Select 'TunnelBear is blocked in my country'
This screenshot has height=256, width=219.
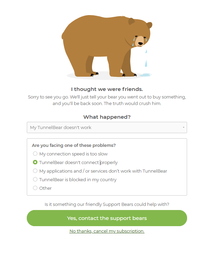click(x=35, y=179)
